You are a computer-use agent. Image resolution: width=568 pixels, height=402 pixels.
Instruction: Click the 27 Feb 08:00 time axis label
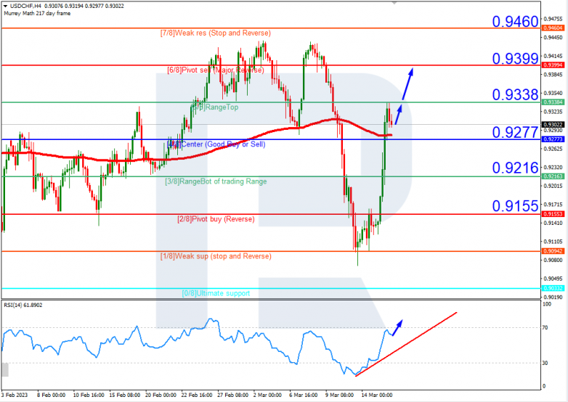click(233, 395)
